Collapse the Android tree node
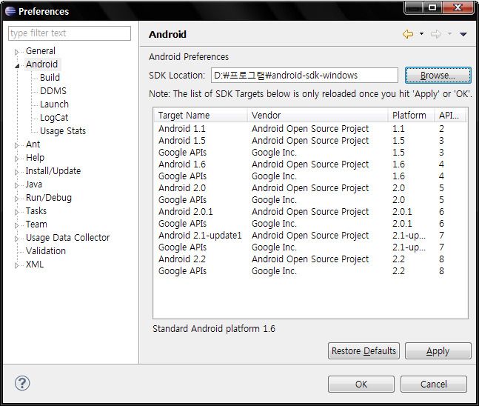The width and height of the screenshot is (479, 406). (17, 66)
